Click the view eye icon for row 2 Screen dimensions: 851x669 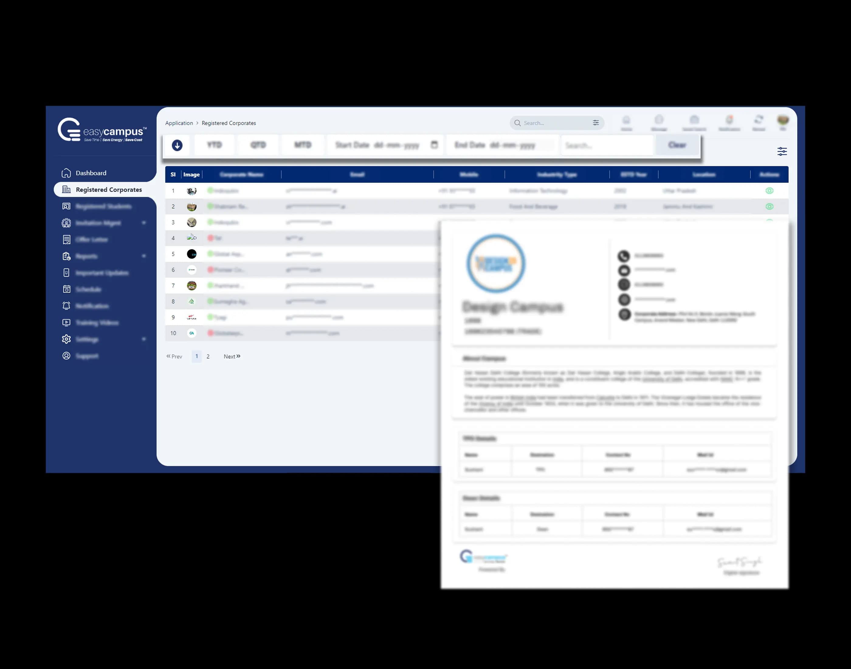769,206
